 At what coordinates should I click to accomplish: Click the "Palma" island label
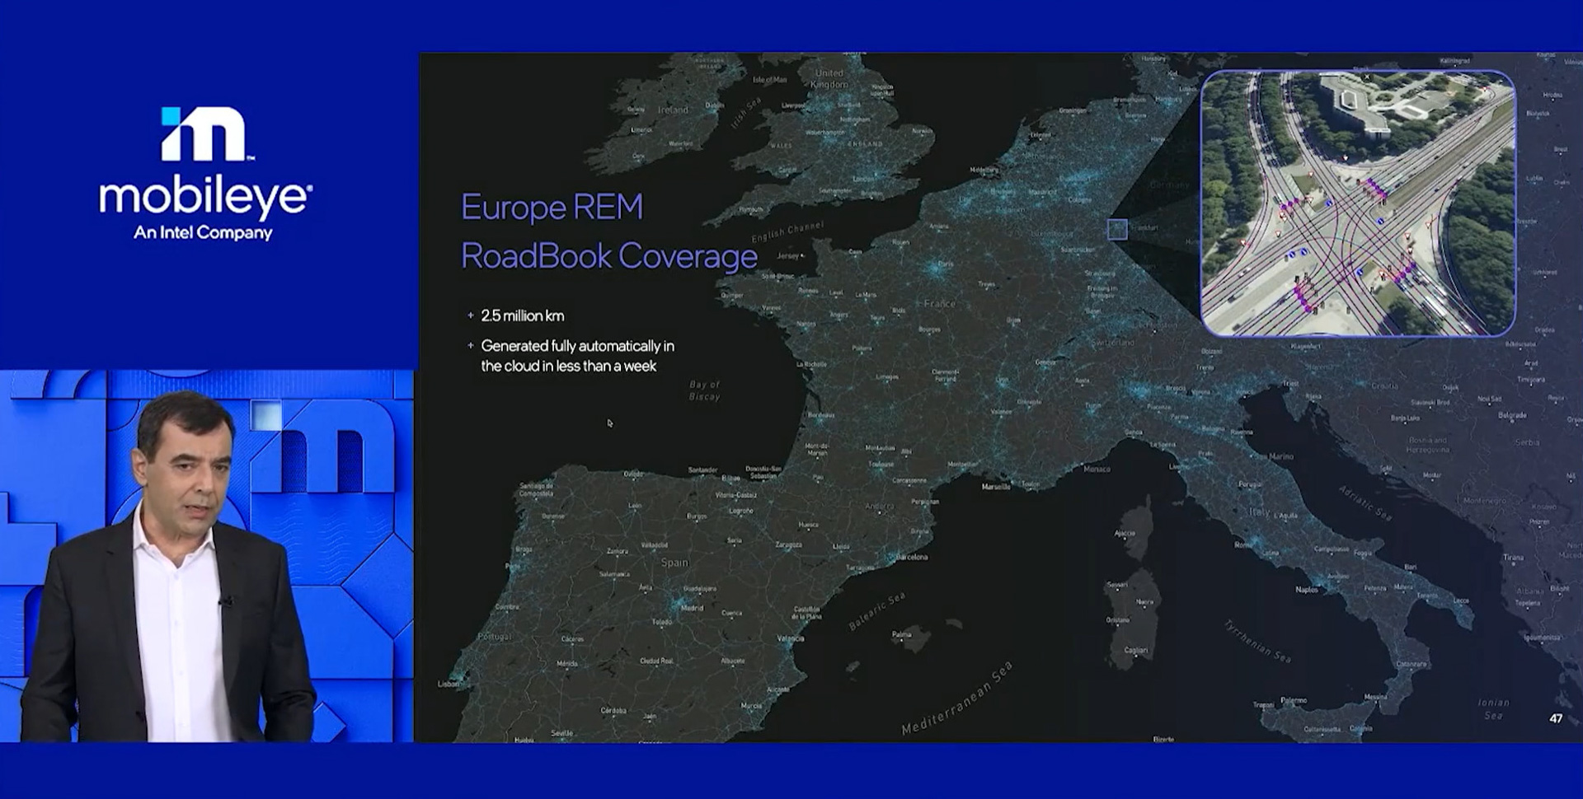pyautogui.click(x=901, y=634)
